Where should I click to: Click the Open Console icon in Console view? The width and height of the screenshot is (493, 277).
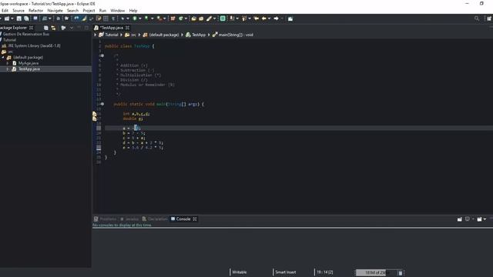coord(479,219)
